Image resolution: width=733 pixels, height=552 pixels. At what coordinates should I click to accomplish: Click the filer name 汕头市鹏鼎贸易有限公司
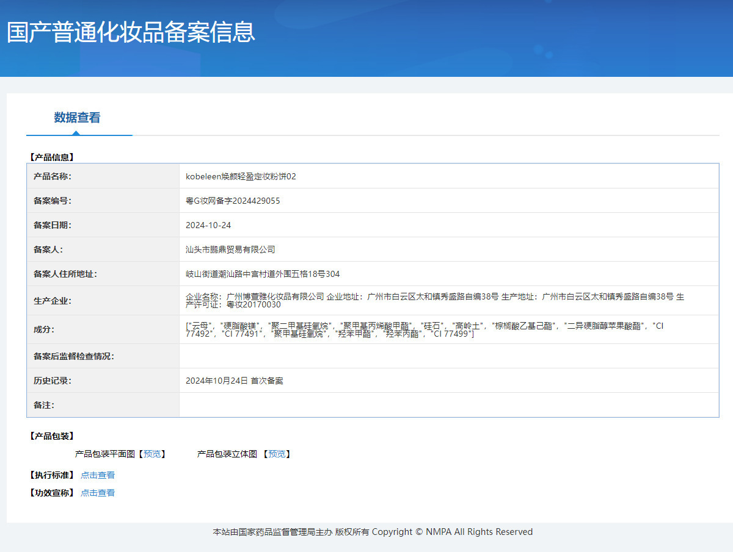click(230, 249)
